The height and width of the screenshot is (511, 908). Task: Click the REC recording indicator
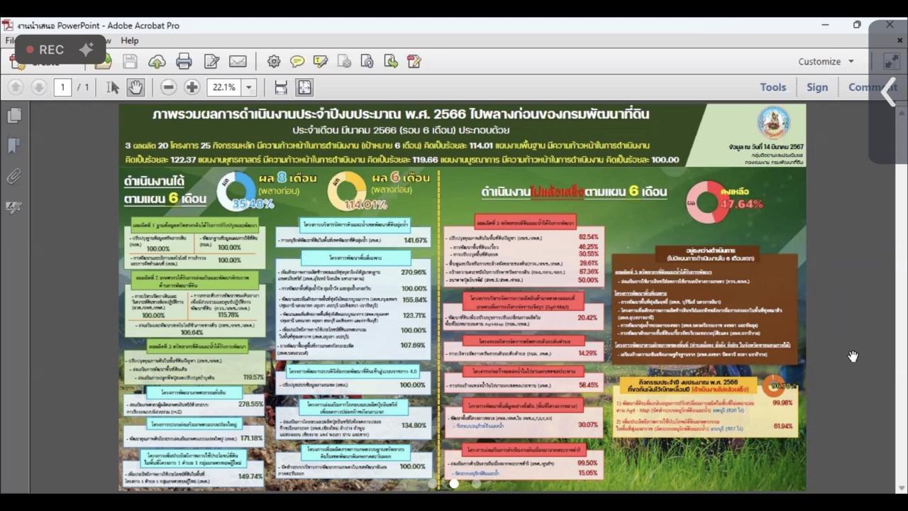[45, 50]
